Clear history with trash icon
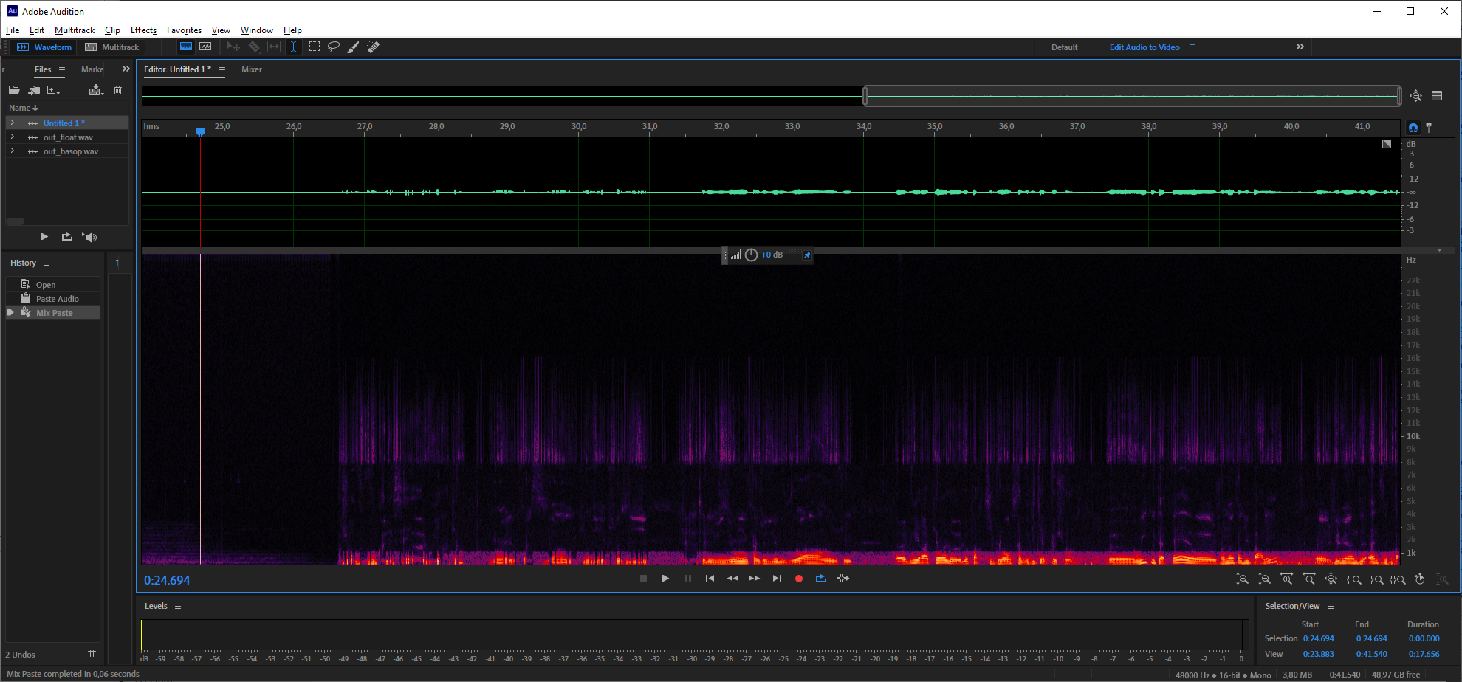 tap(92, 654)
